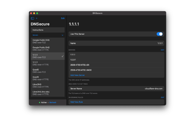Minimize the DNSecure window with the yellow button

[34, 13]
